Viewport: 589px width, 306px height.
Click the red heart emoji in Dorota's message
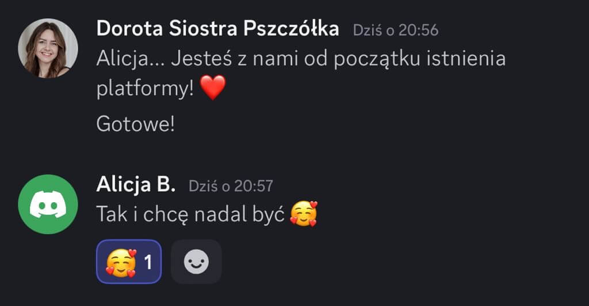pyautogui.click(x=213, y=88)
